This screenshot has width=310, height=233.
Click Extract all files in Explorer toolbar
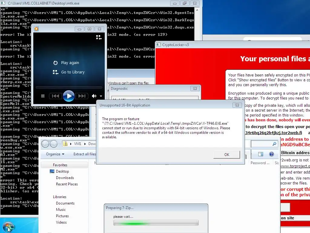click(85, 154)
